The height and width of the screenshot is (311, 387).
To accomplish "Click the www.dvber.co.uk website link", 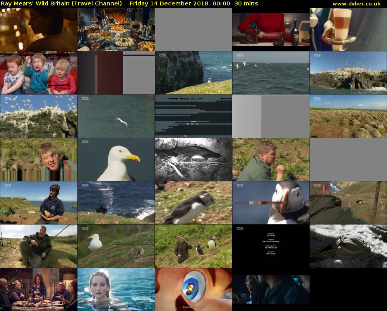I will 359,3.
